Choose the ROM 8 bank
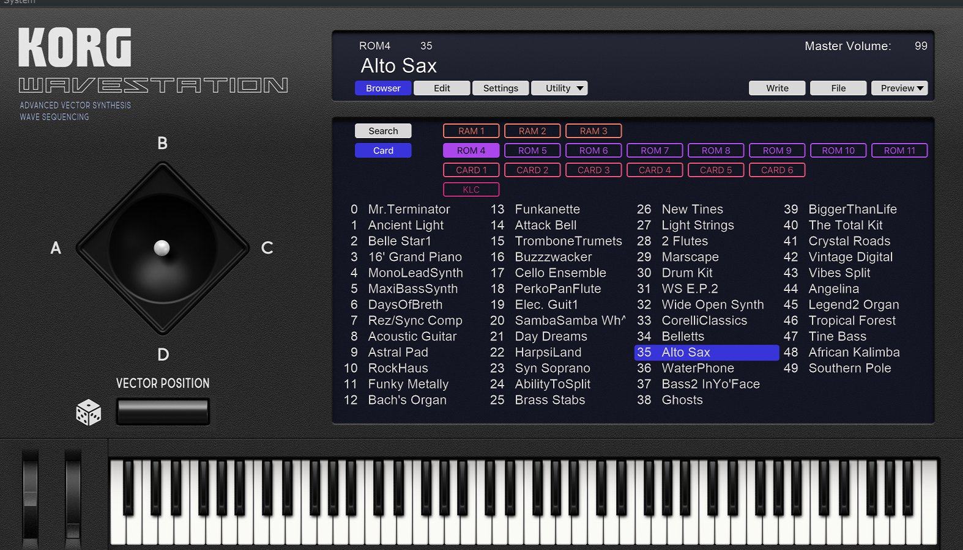963x550 pixels. click(716, 150)
